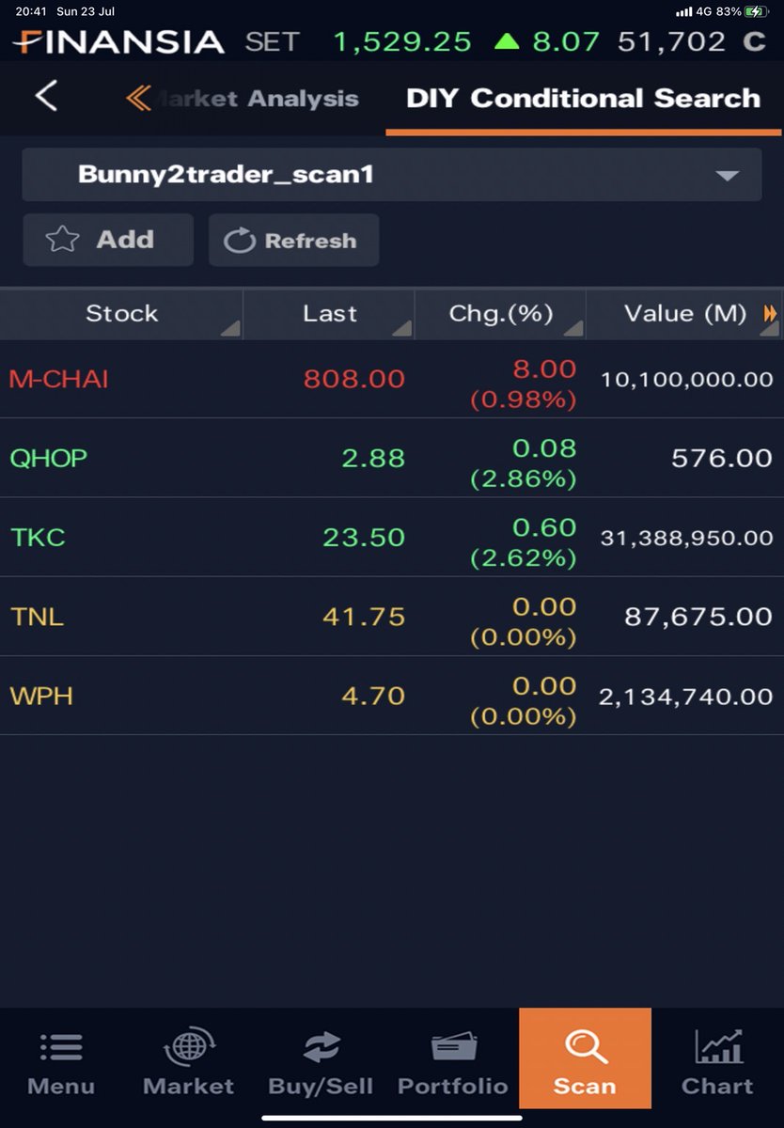784x1128 pixels.
Task: Open the QHOP stock row
Action: (392, 458)
